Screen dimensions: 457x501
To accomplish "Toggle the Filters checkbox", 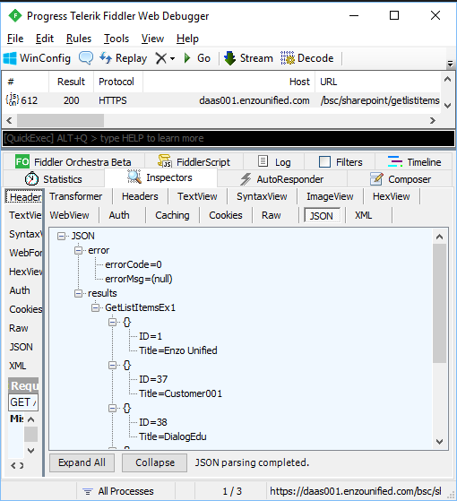I will (324, 161).
